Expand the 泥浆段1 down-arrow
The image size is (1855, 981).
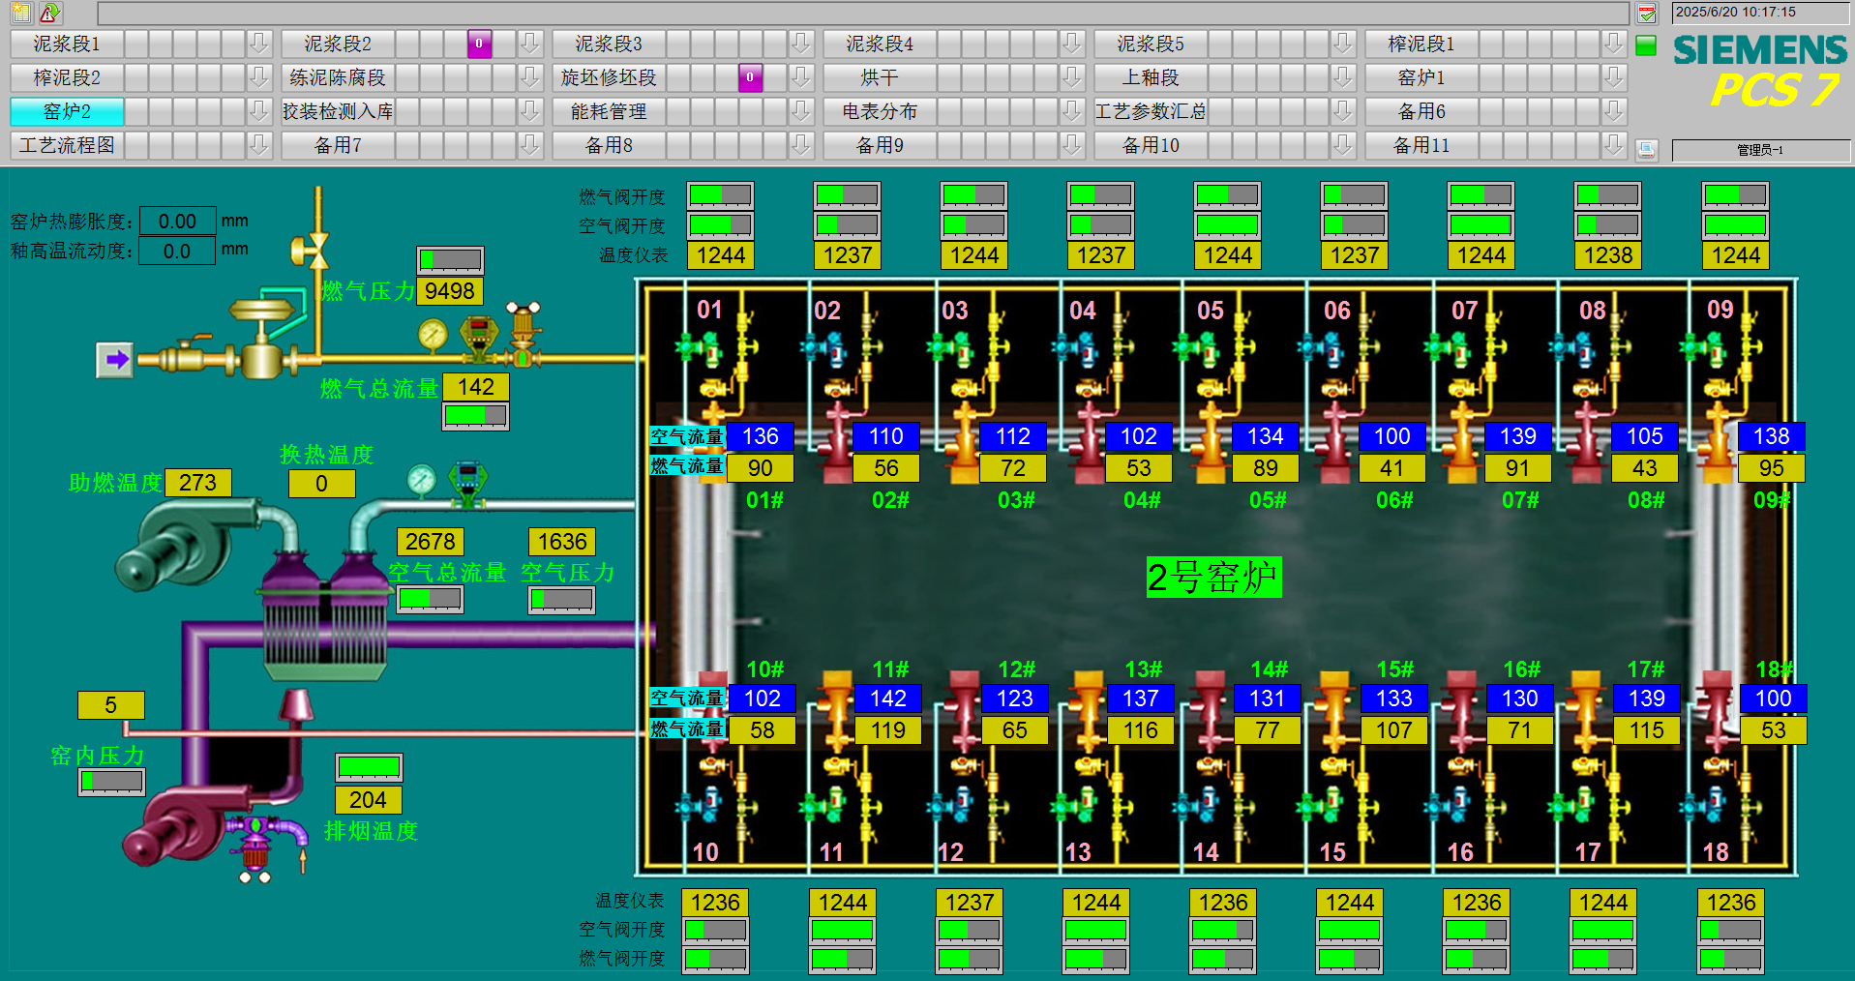point(258,44)
